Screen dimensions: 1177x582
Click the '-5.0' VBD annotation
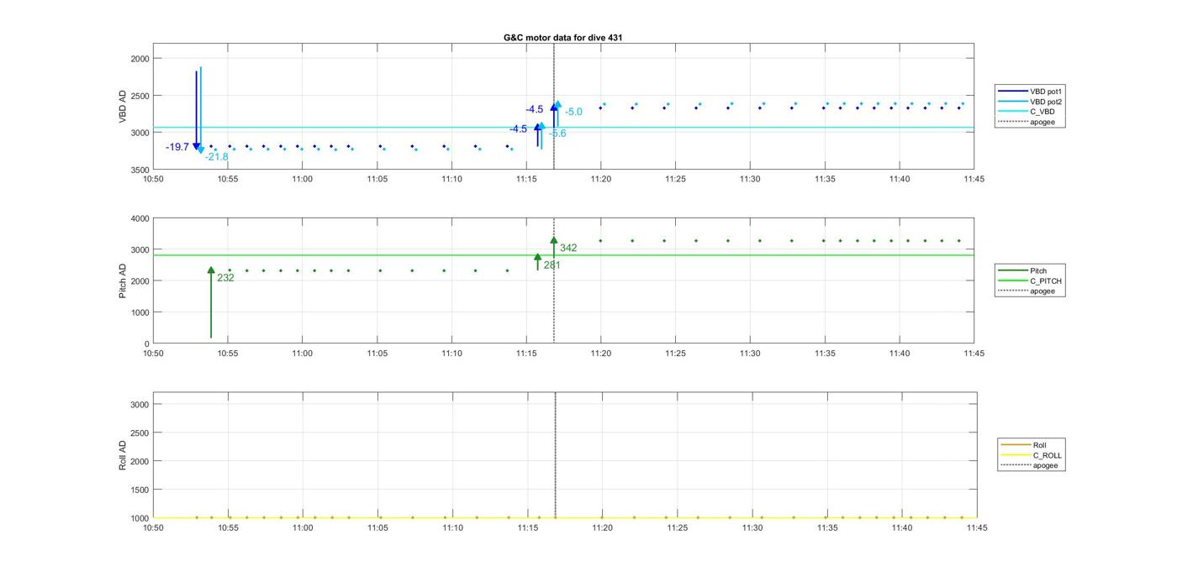pos(574,112)
